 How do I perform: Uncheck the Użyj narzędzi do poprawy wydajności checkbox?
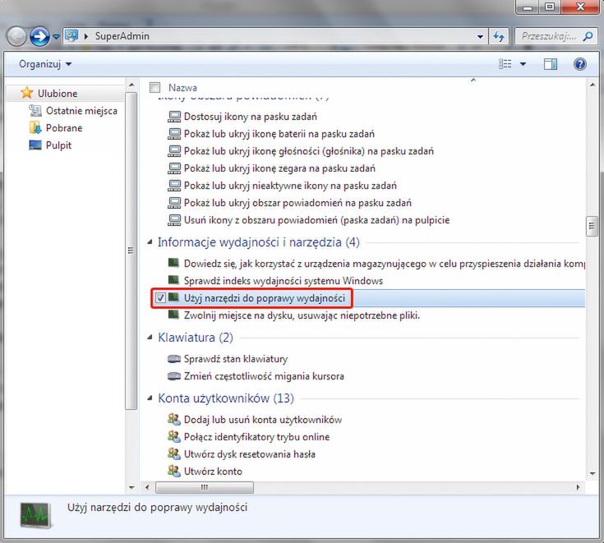pyautogui.click(x=160, y=297)
